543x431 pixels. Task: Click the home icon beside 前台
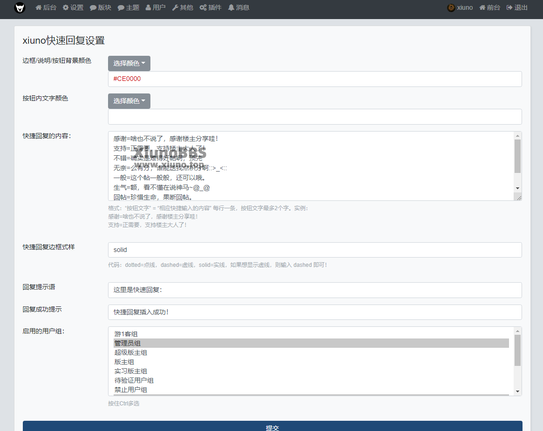[x=482, y=7]
